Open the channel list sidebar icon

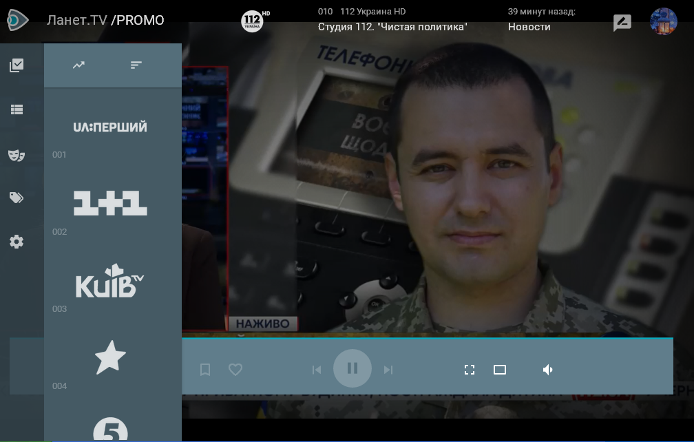click(x=17, y=109)
